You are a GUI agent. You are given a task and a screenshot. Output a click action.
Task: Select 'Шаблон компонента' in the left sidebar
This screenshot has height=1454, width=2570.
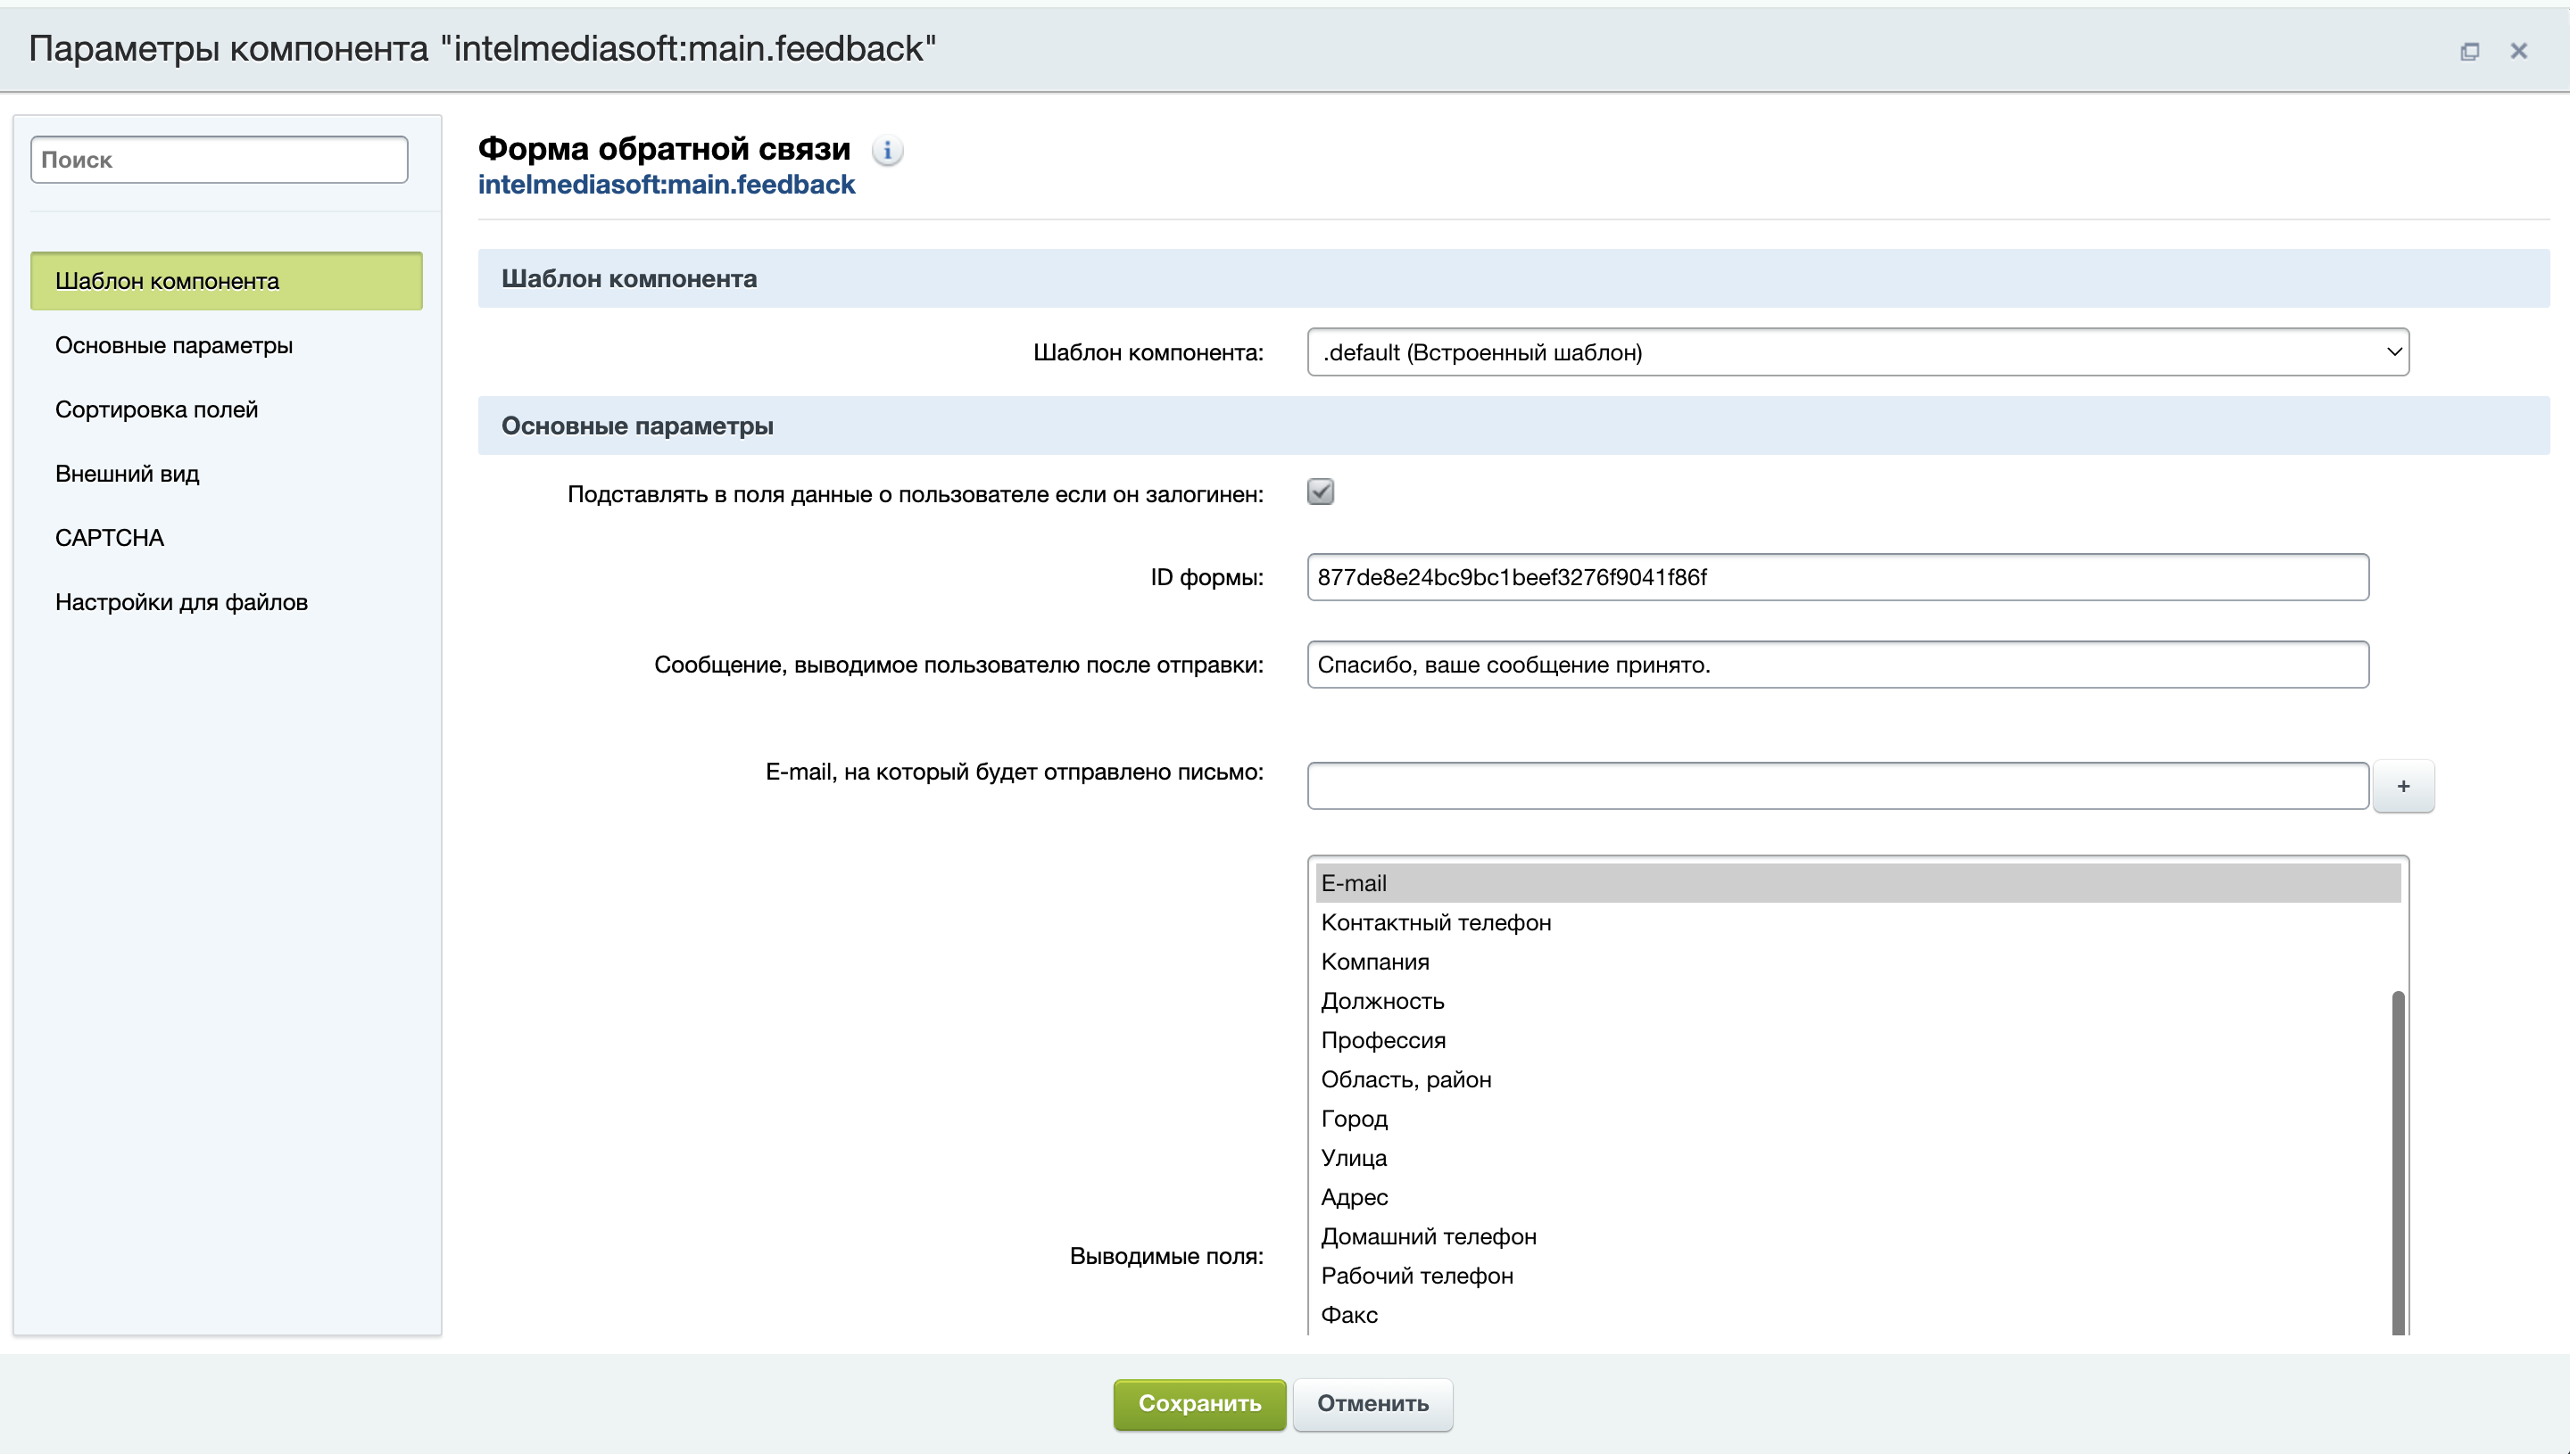227,281
